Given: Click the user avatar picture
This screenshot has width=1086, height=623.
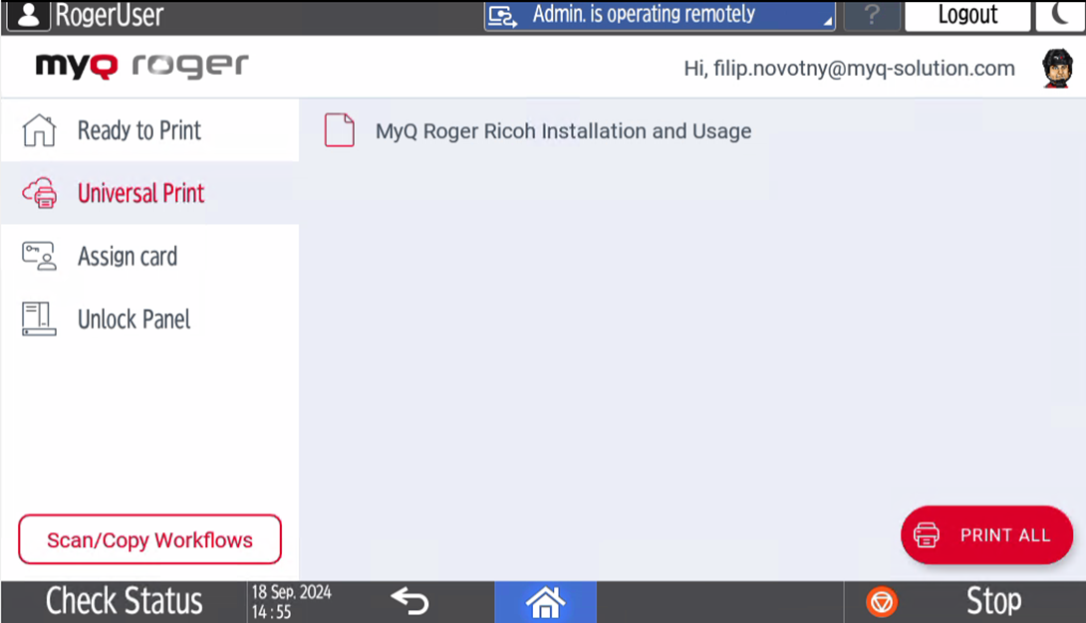Looking at the screenshot, I should click(1057, 68).
